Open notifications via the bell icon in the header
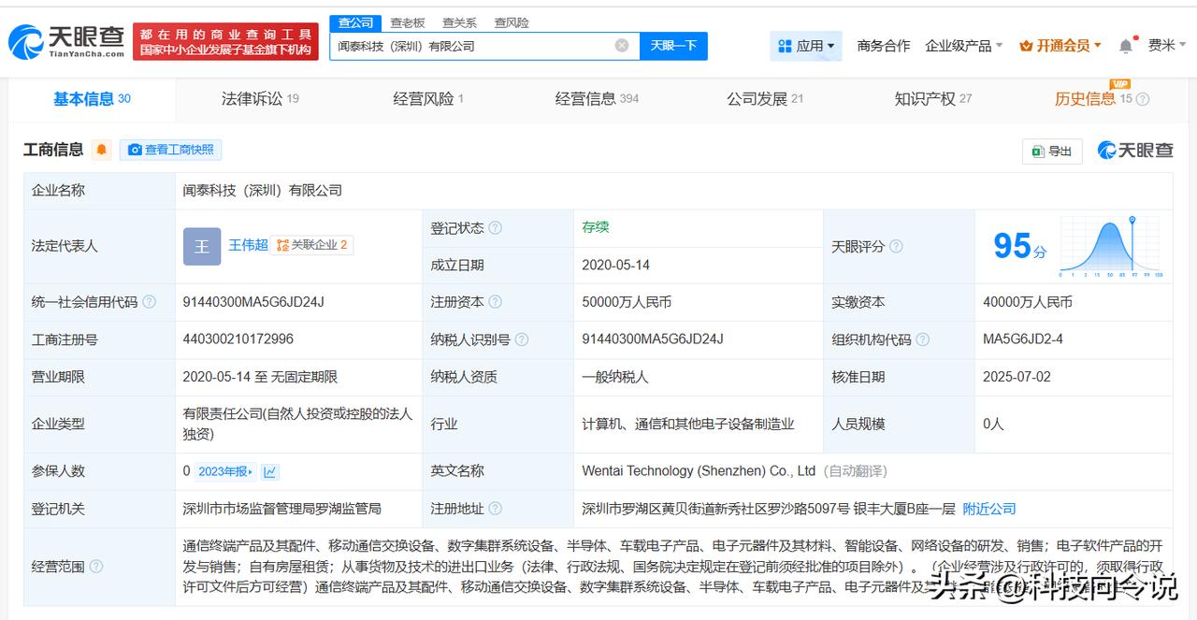Image resolution: width=1197 pixels, height=620 pixels. (x=1126, y=46)
